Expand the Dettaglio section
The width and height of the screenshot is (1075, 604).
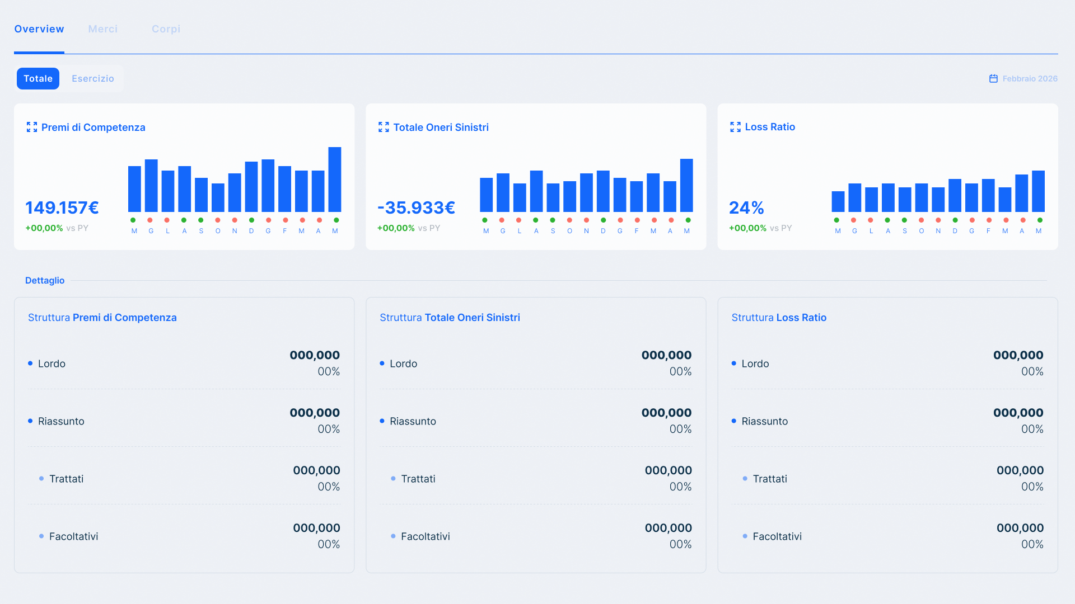tap(44, 280)
